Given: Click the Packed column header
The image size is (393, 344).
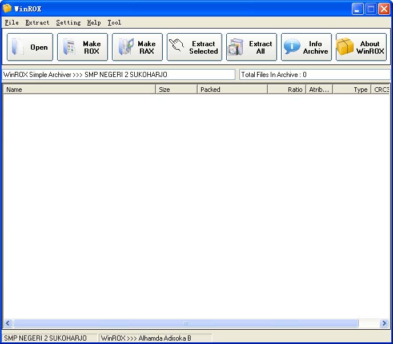Looking at the screenshot, I should pyautogui.click(x=232, y=90).
